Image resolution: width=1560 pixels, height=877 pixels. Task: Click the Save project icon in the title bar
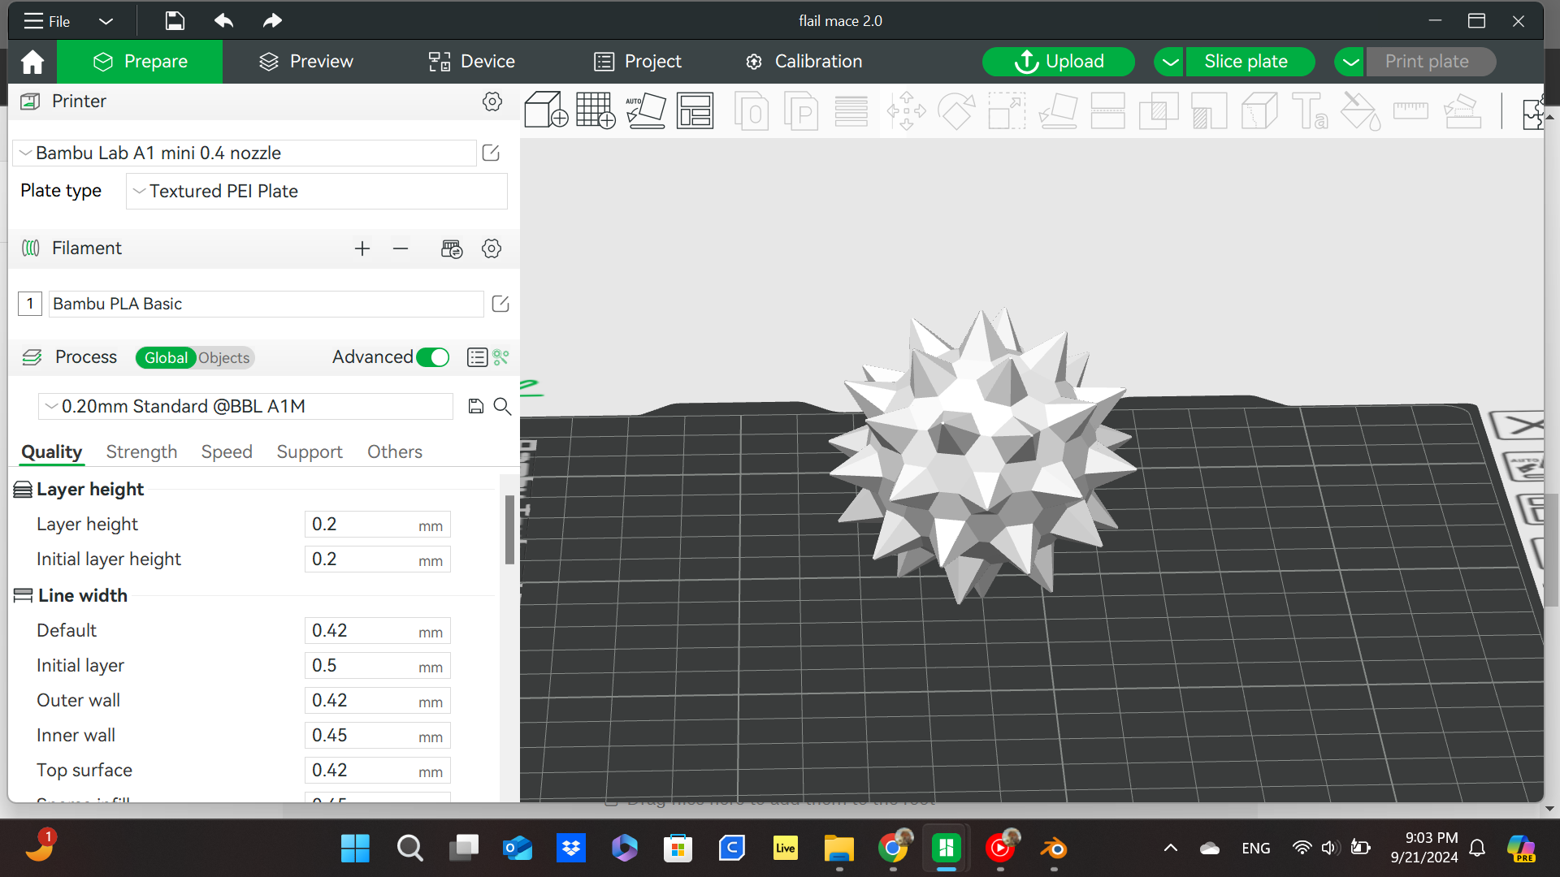pyautogui.click(x=175, y=21)
